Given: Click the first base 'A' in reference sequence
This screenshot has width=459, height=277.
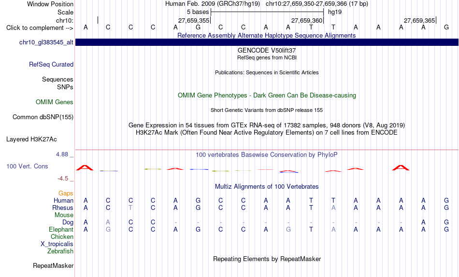Looking at the screenshot, I should click(86, 27).
